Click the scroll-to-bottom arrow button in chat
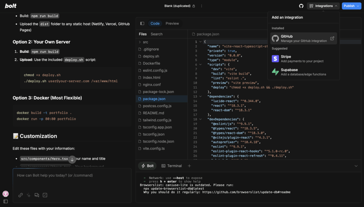The image size is (364, 207). (72, 160)
